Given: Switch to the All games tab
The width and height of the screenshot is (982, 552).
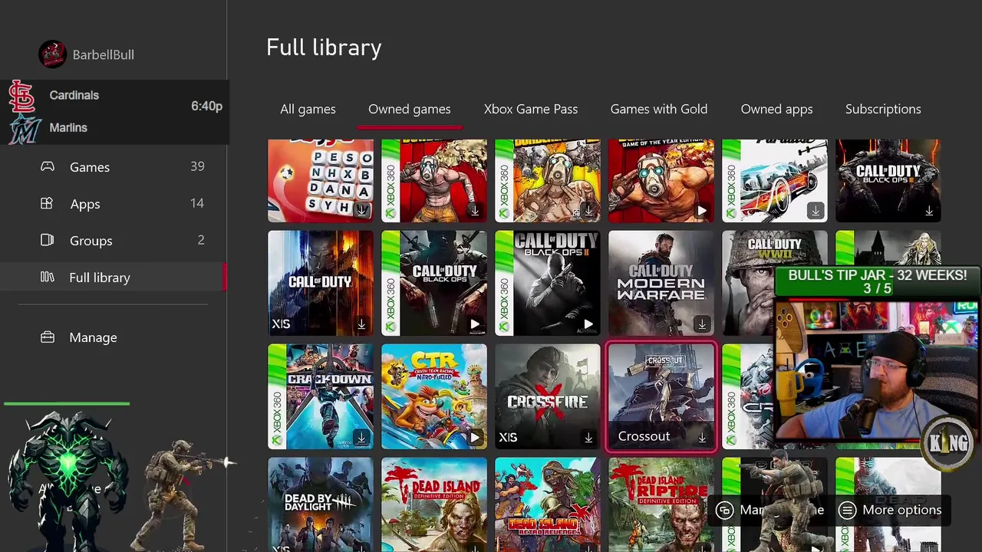Looking at the screenshot, I should click(308, 109).
